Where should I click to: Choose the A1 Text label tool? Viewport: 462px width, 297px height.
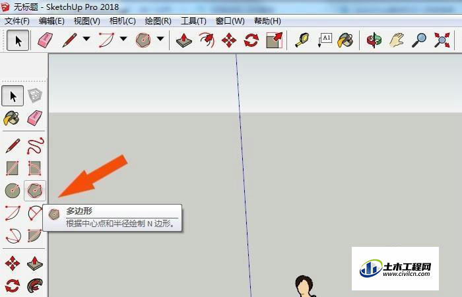tap(325, 40)
